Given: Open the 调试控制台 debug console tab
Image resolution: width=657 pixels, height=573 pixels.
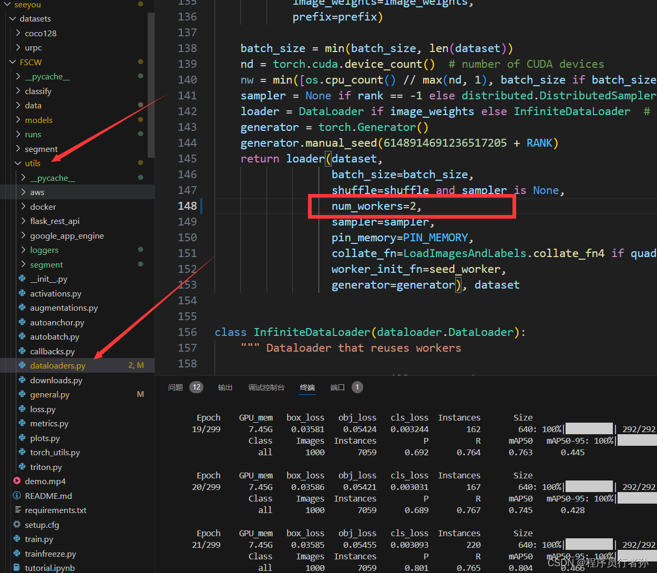Looking at the screenshot, I should coord(266,387).
